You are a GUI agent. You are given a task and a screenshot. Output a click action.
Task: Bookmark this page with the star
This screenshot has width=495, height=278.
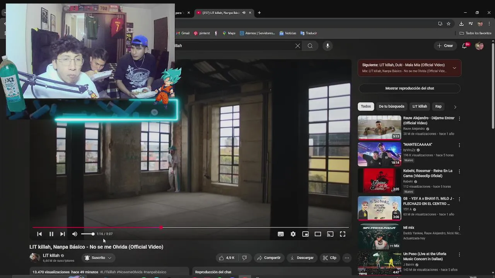[x=449, y=24]
